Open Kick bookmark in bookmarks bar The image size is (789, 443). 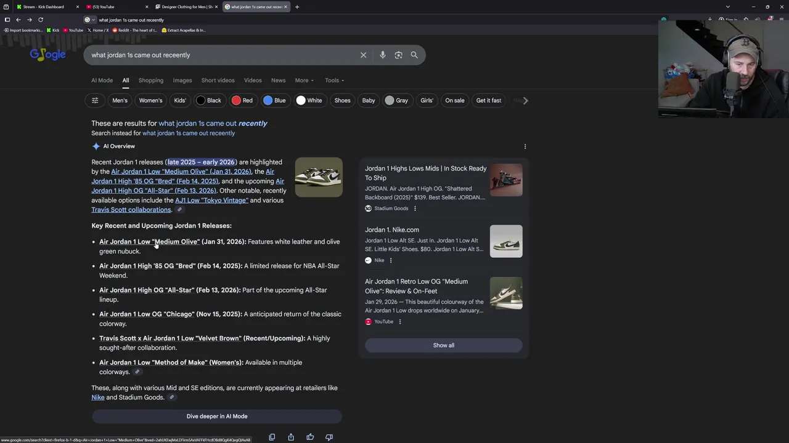tap(53, 30)
